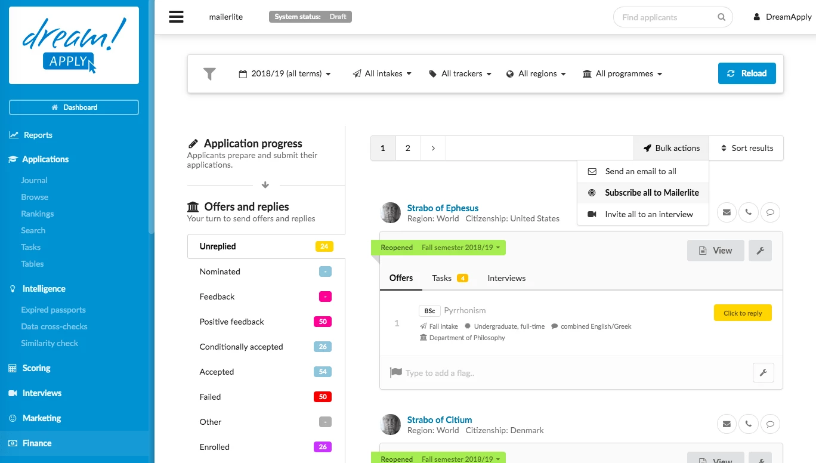
Task: Click the filter funnel icon
Action: 209,74
